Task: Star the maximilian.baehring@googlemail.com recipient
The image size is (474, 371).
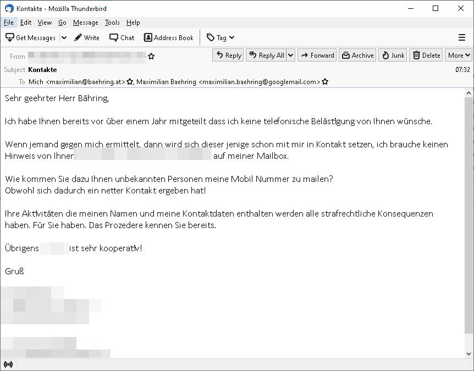Action: [x=325, y=81]
